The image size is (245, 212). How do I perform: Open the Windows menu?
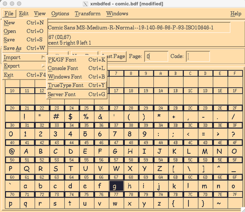[x=117, y=14]
